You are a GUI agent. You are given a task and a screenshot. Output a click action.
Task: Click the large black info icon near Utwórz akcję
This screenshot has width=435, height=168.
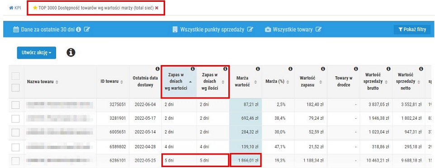point(71,52)
